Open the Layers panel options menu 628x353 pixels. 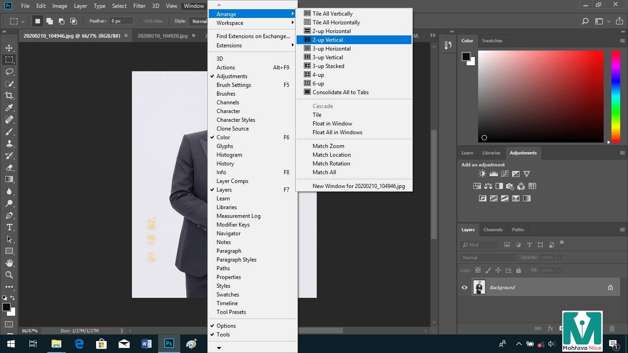point(622,229)
